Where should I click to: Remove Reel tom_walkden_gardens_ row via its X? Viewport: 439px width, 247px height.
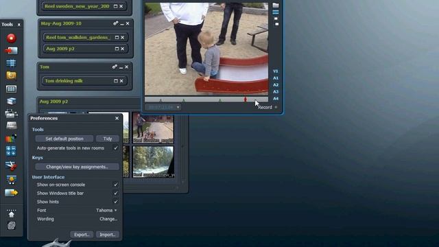tap(123, 37)
